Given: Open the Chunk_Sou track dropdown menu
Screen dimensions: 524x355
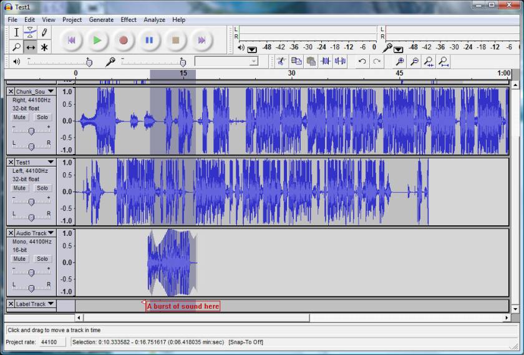Looking at the screenshot, I should 51,92.
